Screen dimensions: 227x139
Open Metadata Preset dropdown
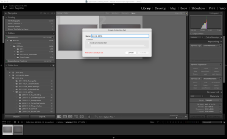[213, 100]
